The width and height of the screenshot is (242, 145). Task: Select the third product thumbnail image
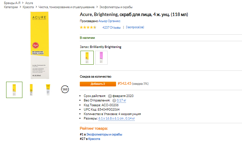coord(48,90)
